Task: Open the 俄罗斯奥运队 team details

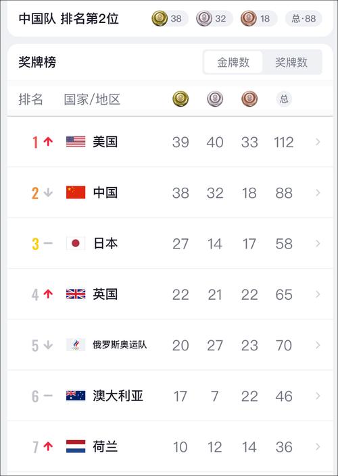Action: tap(120, 345)
